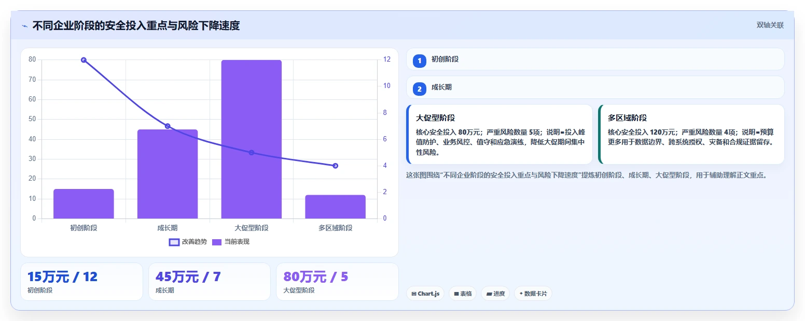Open the 多区域阶段 detail card
This screenshot has width=805, height=321.
coord(691,134)
